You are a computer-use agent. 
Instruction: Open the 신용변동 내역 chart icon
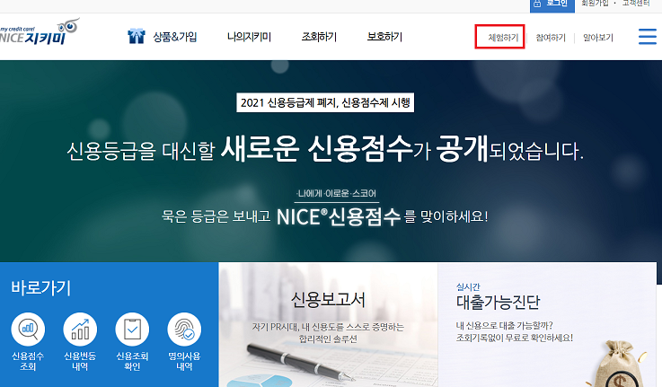tap(80, 330)
